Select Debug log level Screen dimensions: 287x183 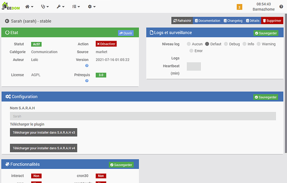226,44
